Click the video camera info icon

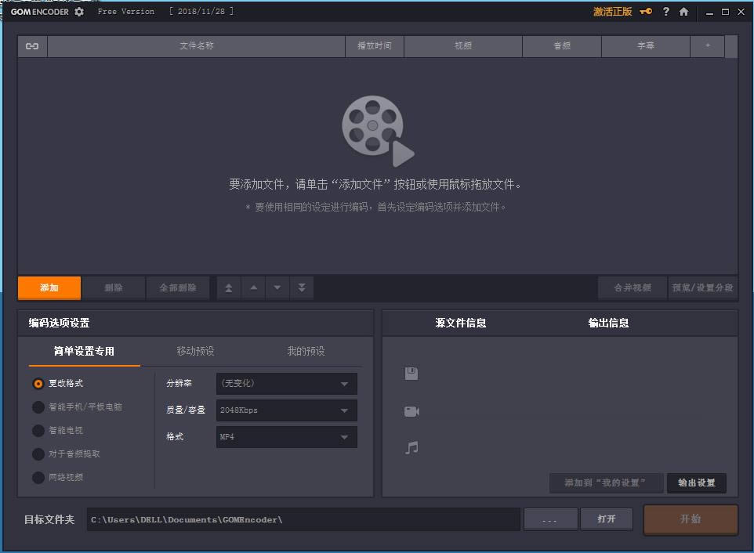(x=411, y=411)
